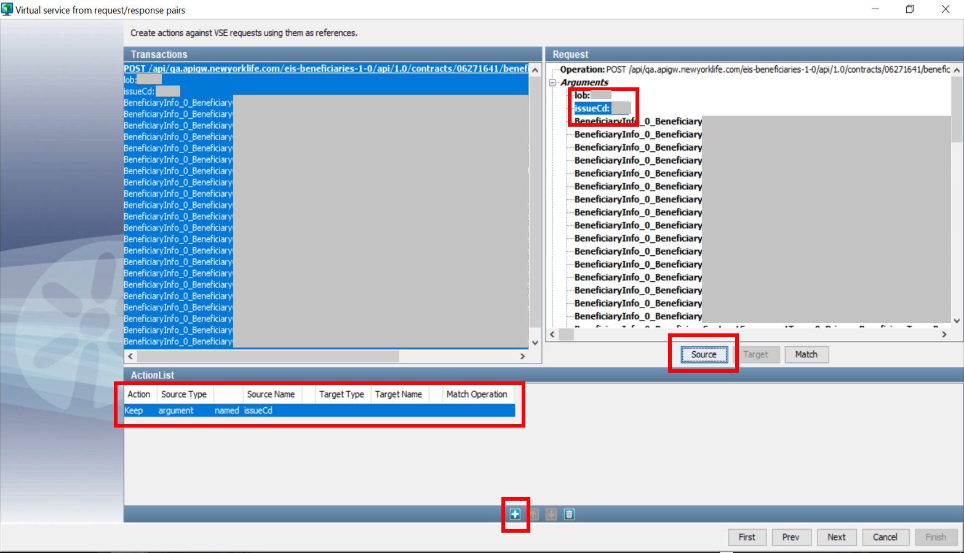The width and height of the screenshot is (964, 553).
Task: Open the POST transaction link in Transactions
Action: click(x=326, y=68)
